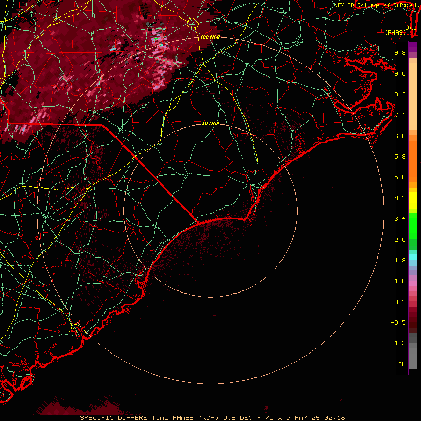Click the 9.8 value on the scale

click(x=400, y=52)
